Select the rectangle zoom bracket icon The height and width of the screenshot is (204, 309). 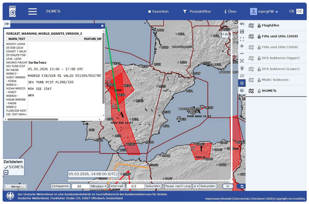[x=242, y=39]
